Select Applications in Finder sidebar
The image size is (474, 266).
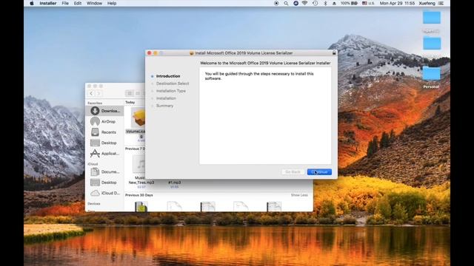click(x=104, y=154)
